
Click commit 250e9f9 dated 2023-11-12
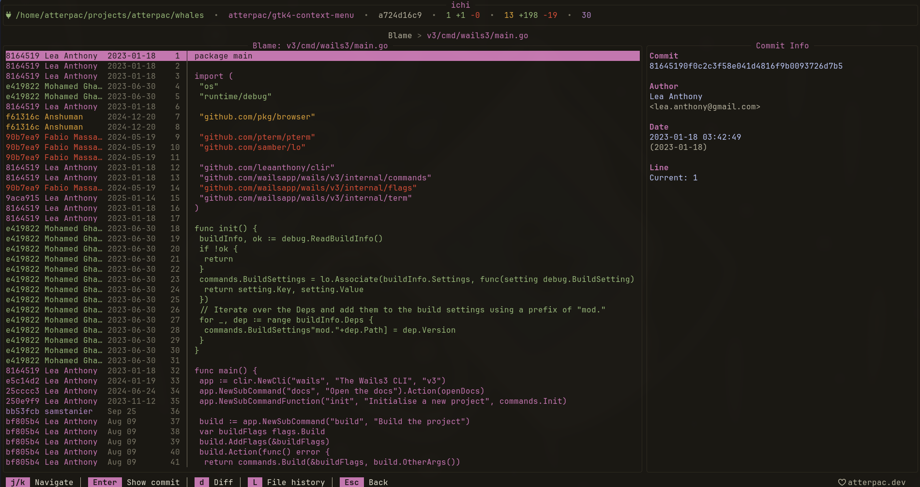[x=22, y=401]
